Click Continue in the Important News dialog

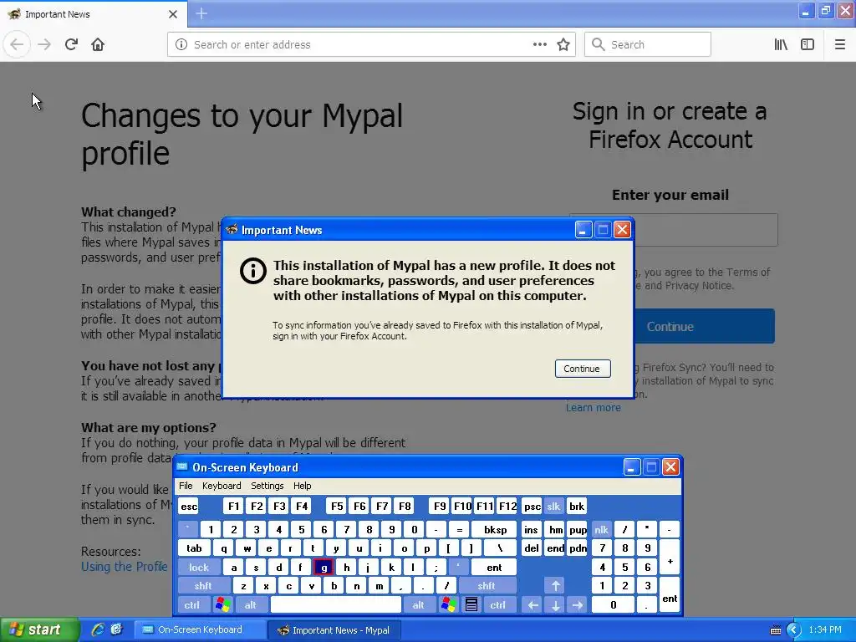coord(583,369)
